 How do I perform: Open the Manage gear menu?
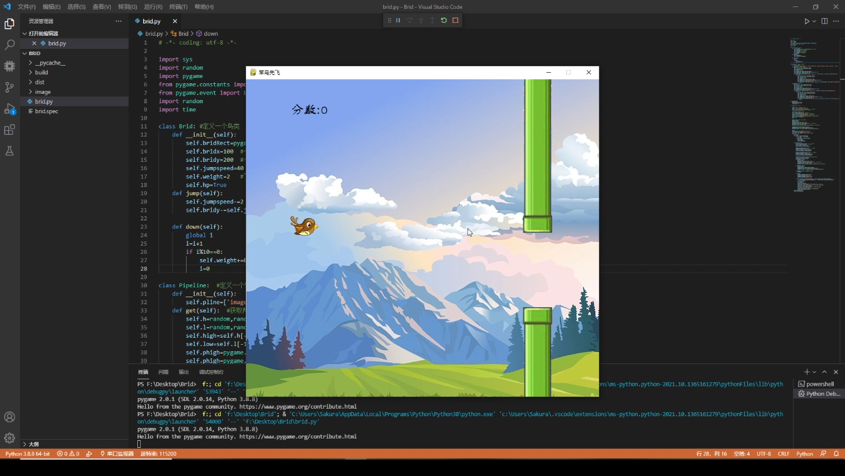[9, 438]
